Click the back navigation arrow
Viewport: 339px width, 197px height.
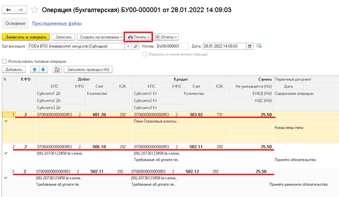click(9, 9)
